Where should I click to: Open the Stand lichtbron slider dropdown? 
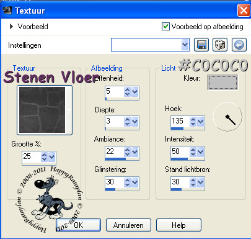coord(200,183)
